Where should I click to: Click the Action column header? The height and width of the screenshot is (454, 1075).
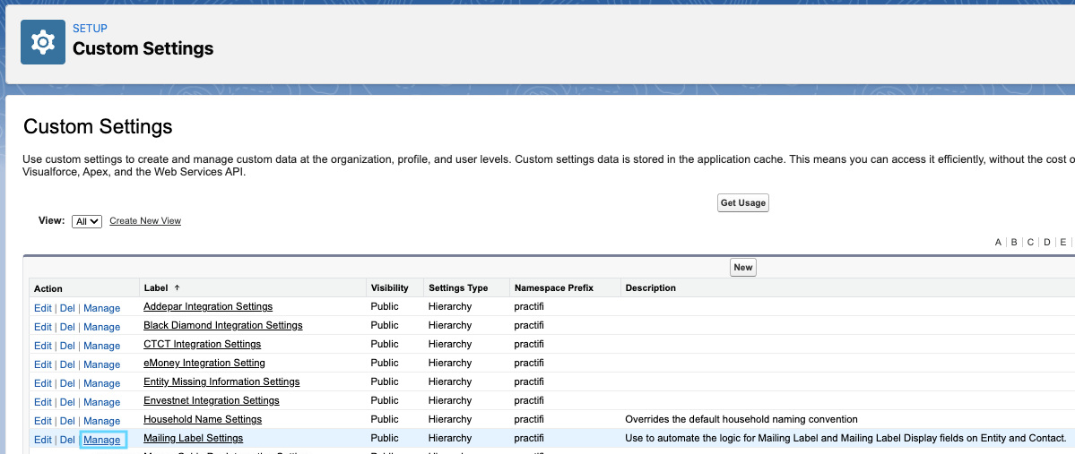pos(48,289)
